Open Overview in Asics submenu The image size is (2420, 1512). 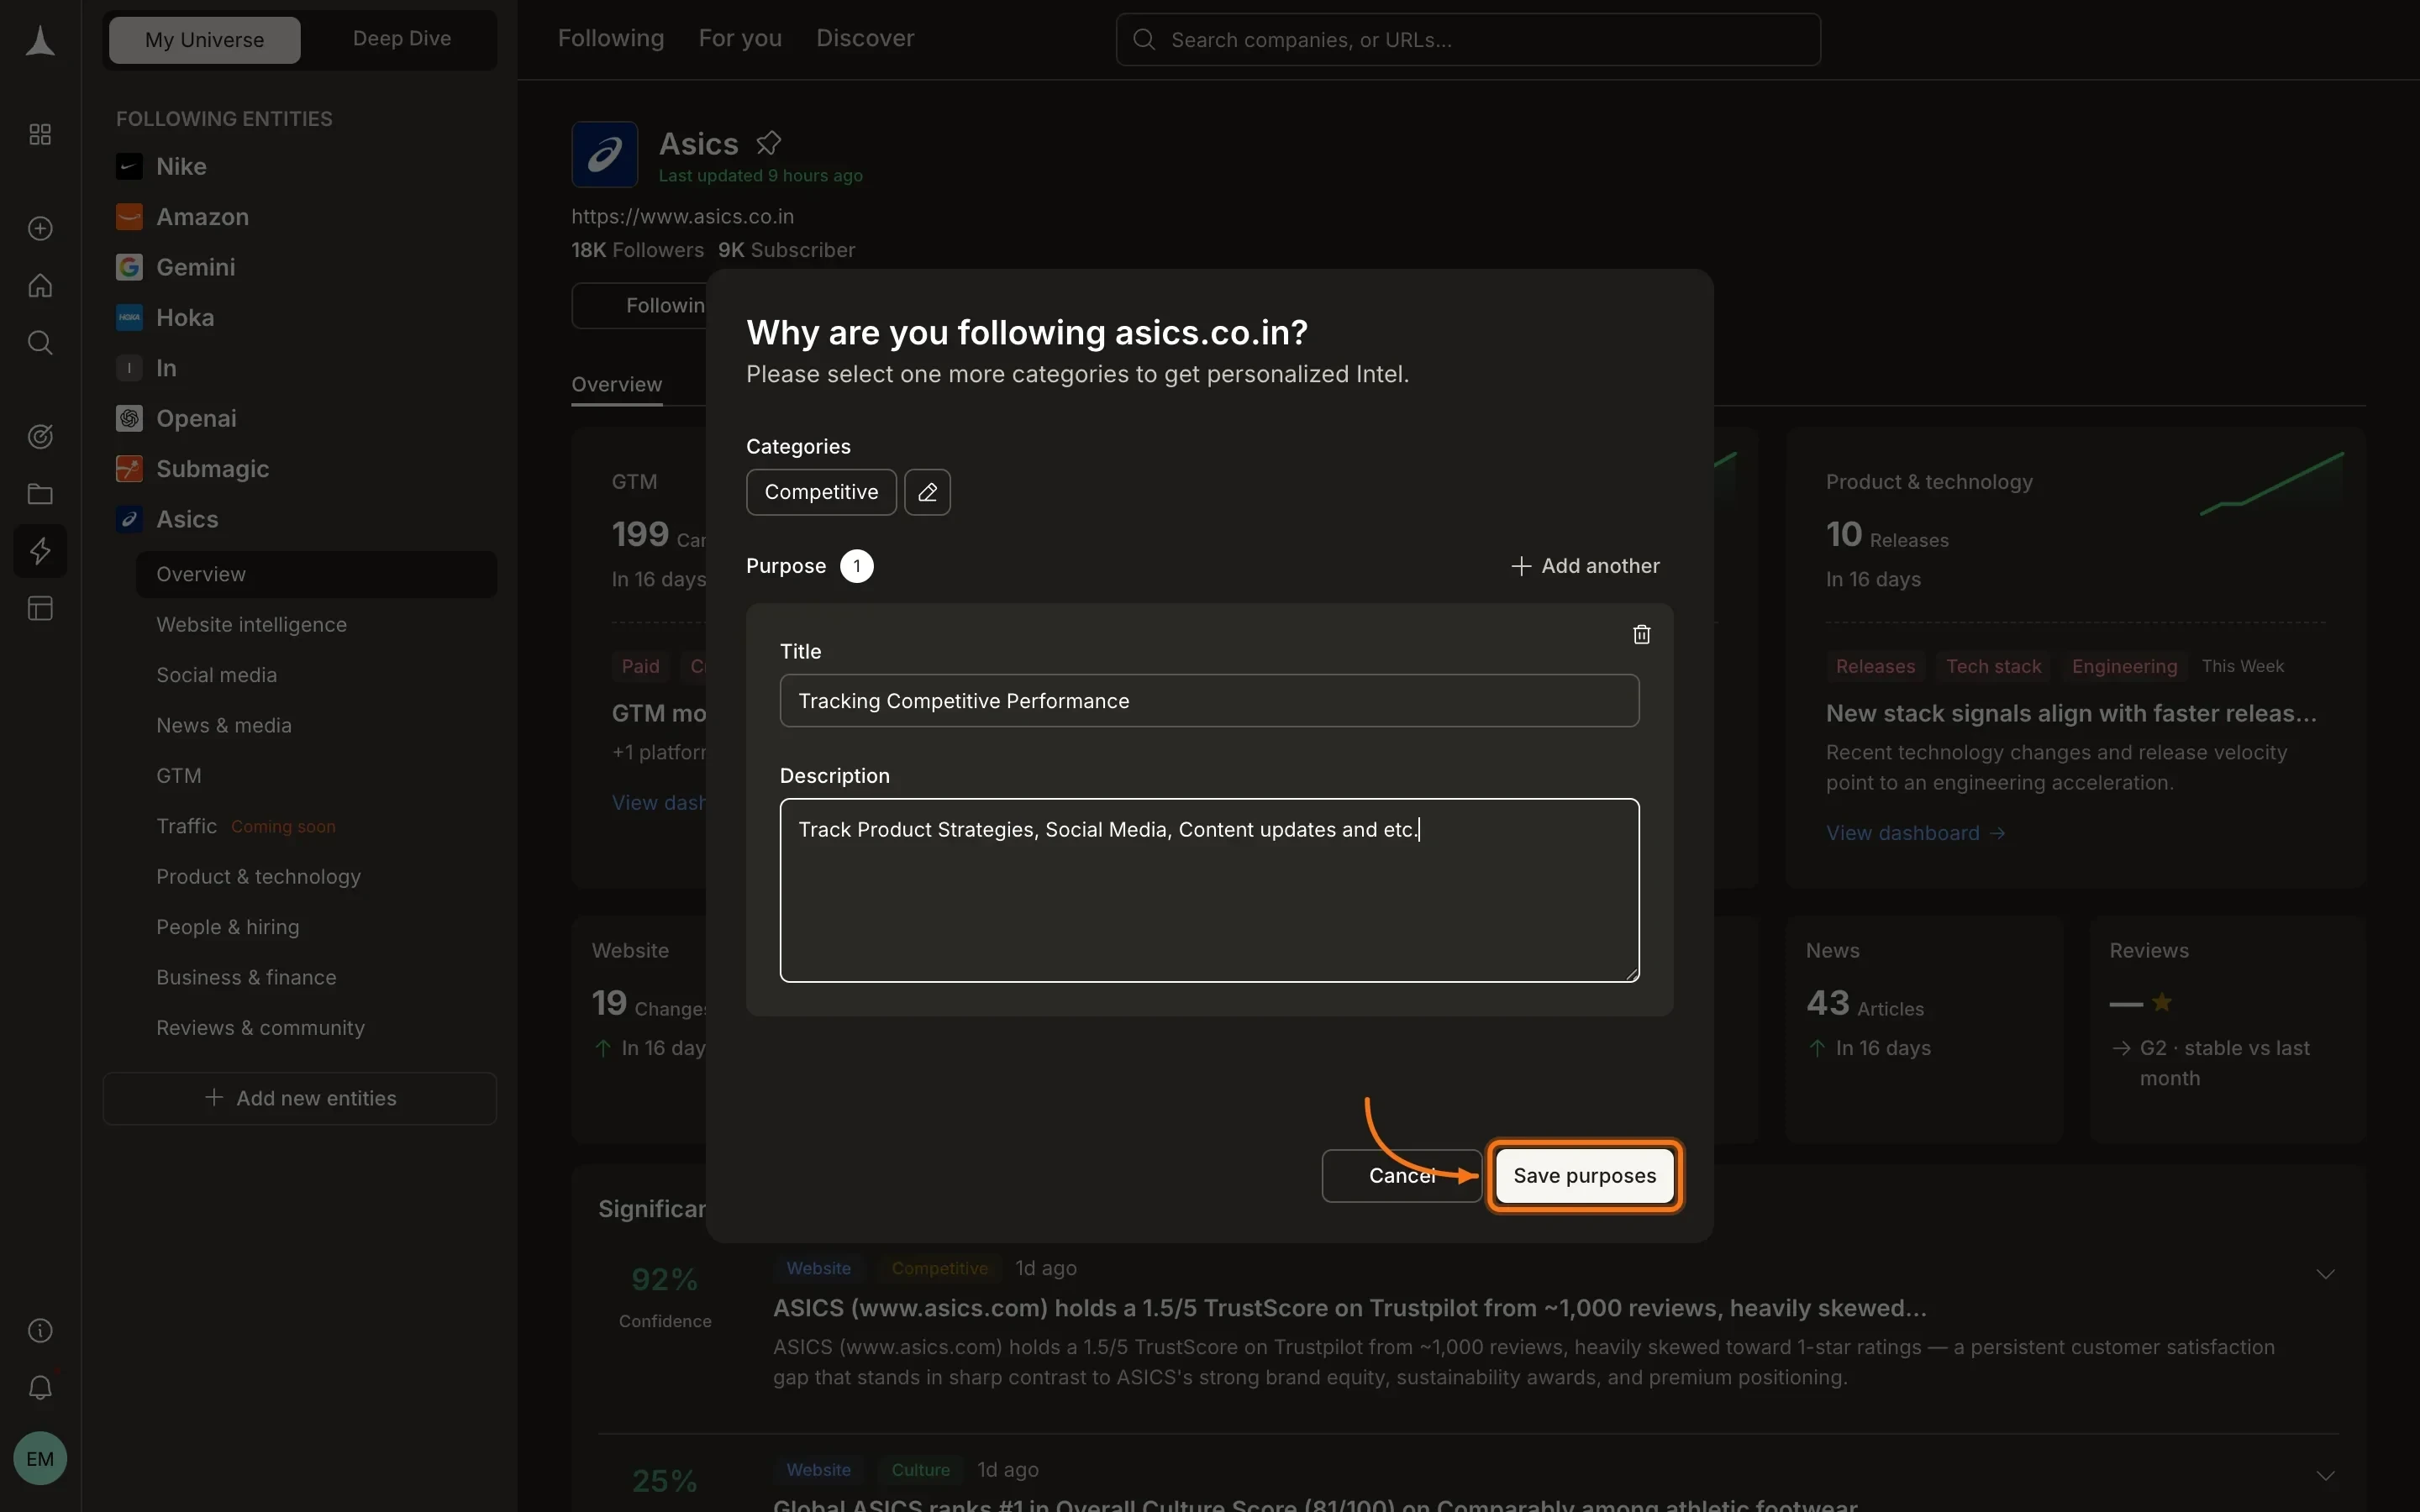[x=316, y=574]
